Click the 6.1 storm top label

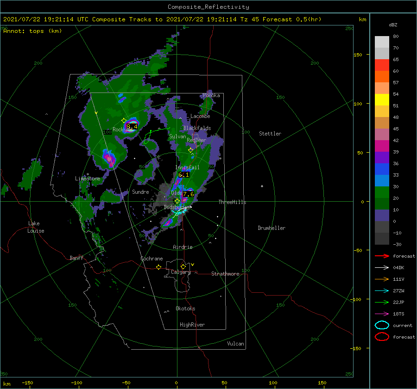tap(183, 175)
